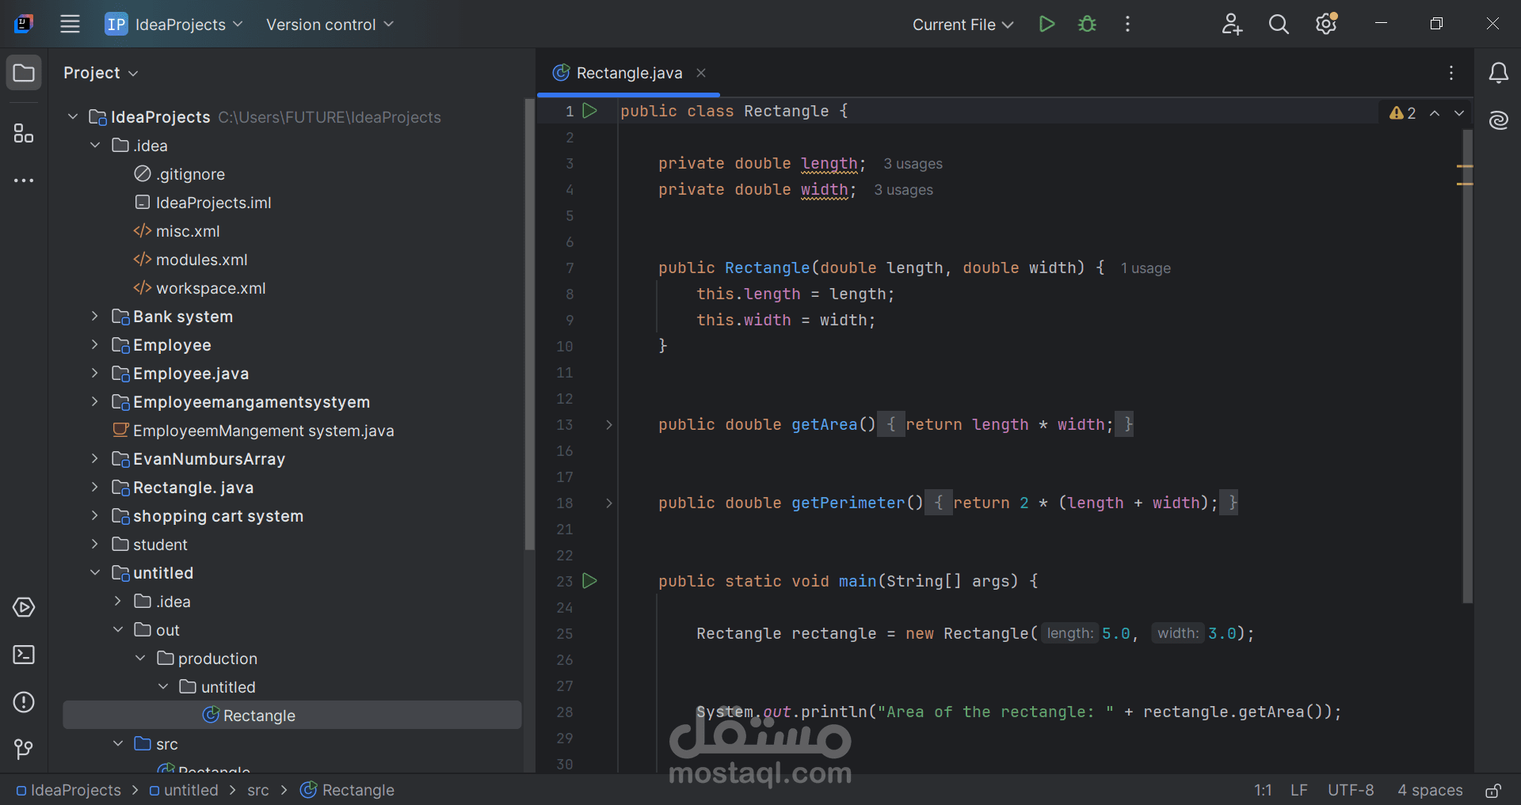The image size is (1521, 805).
Task: Open the Current File run configuration dropdown
Action: click(x=963, y=25)
